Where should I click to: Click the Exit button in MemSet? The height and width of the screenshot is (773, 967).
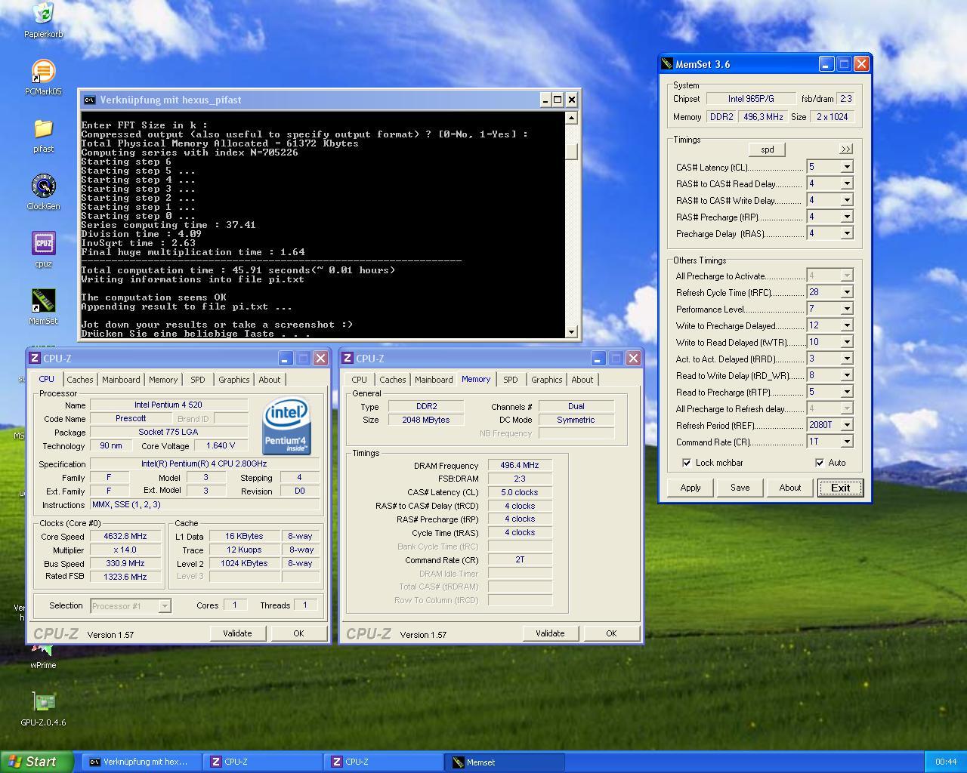(840, 488)
